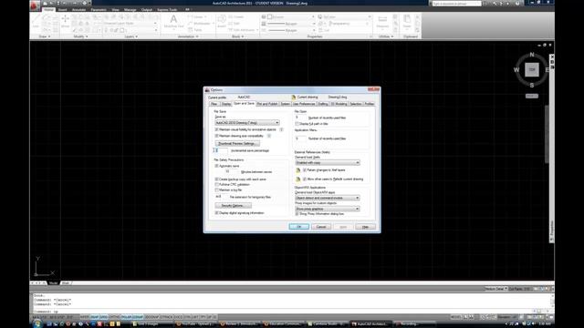Open the Profiles tab in Options
Screen dimensions: 584x328
point(369,104)
